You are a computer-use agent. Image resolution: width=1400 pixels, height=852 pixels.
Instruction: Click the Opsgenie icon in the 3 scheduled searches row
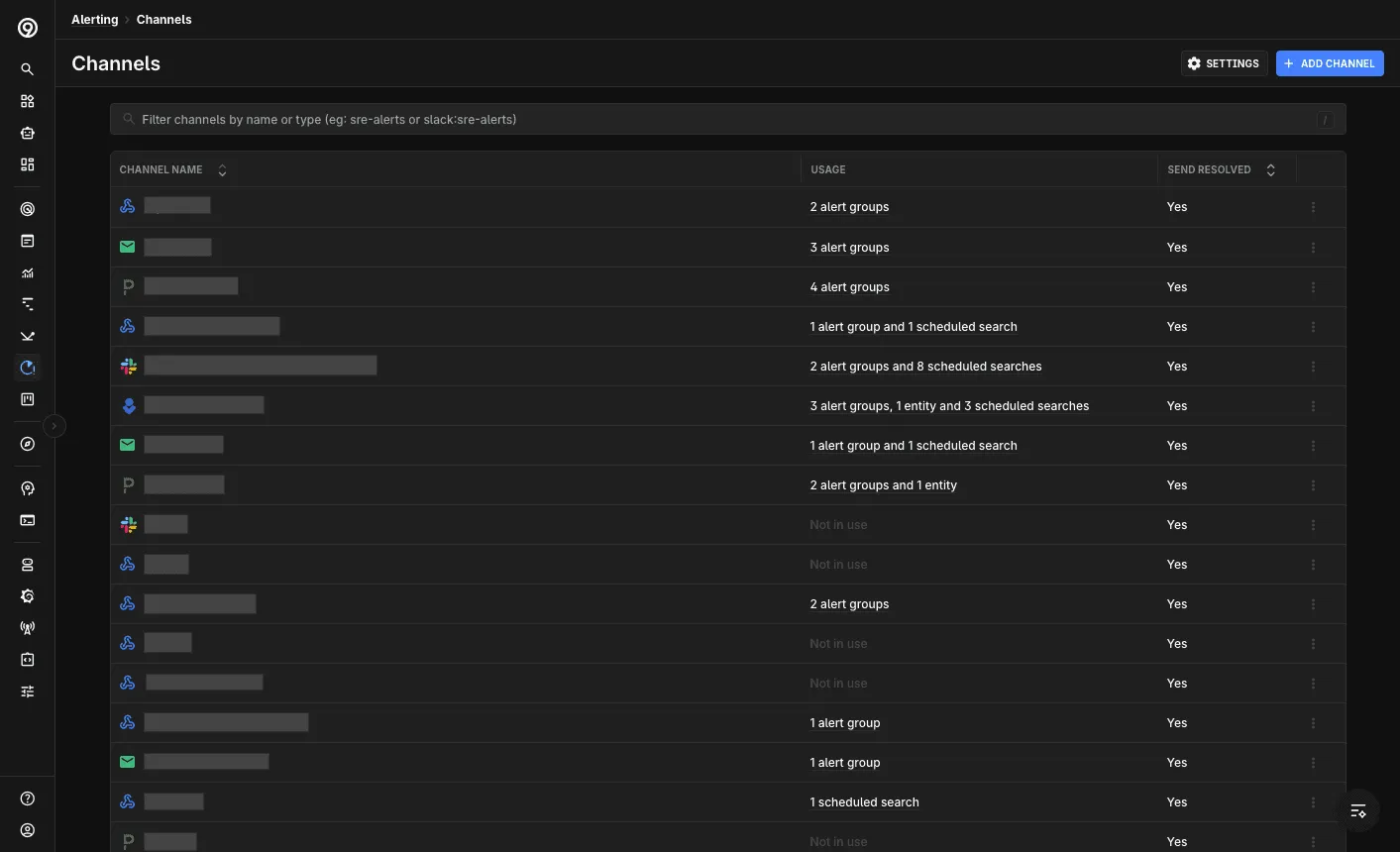[128, 405]
